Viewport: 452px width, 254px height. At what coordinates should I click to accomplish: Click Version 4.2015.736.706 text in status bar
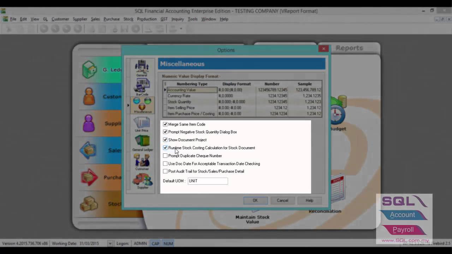[25, 243]
